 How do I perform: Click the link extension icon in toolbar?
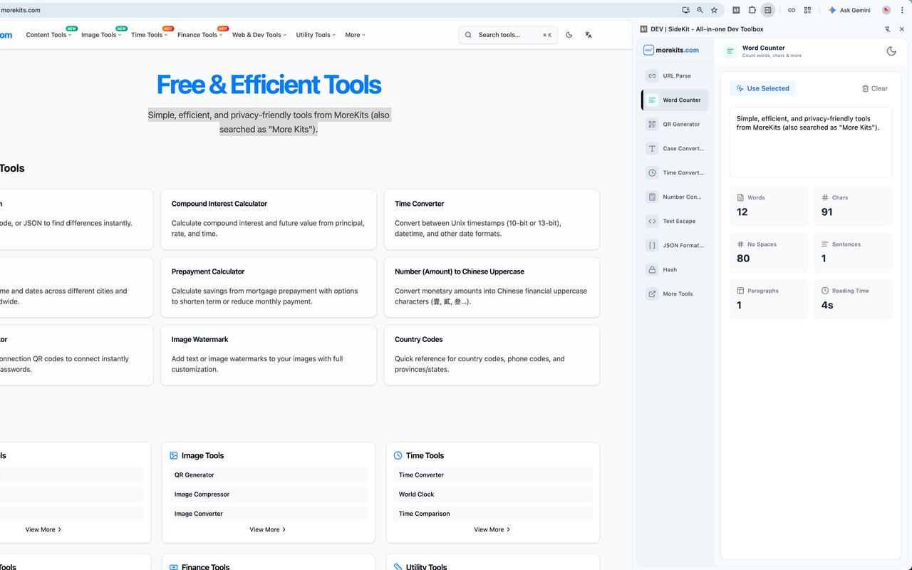pyautogui.click(x=792, y=10)
